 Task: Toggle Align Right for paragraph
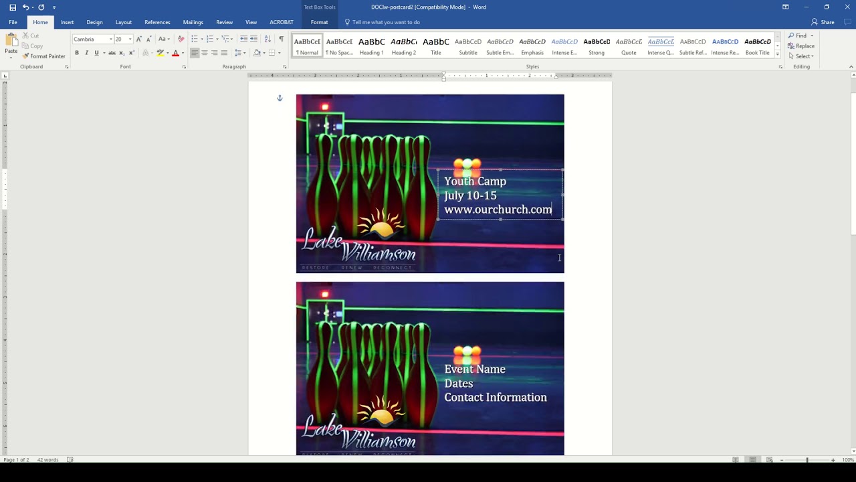214,53
